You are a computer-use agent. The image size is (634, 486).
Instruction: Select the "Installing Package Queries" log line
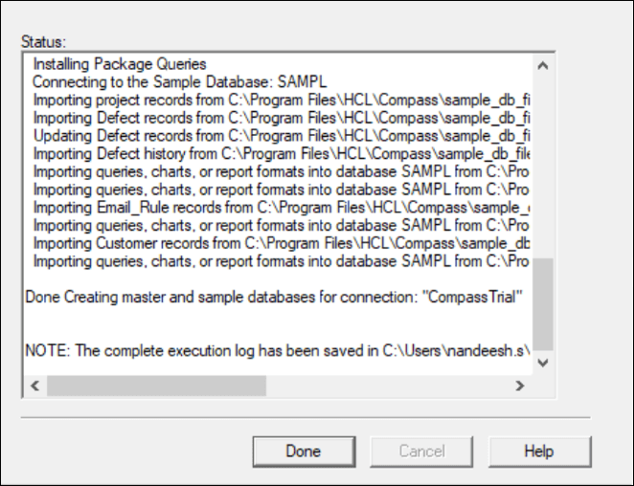click(x=120, y=64)
